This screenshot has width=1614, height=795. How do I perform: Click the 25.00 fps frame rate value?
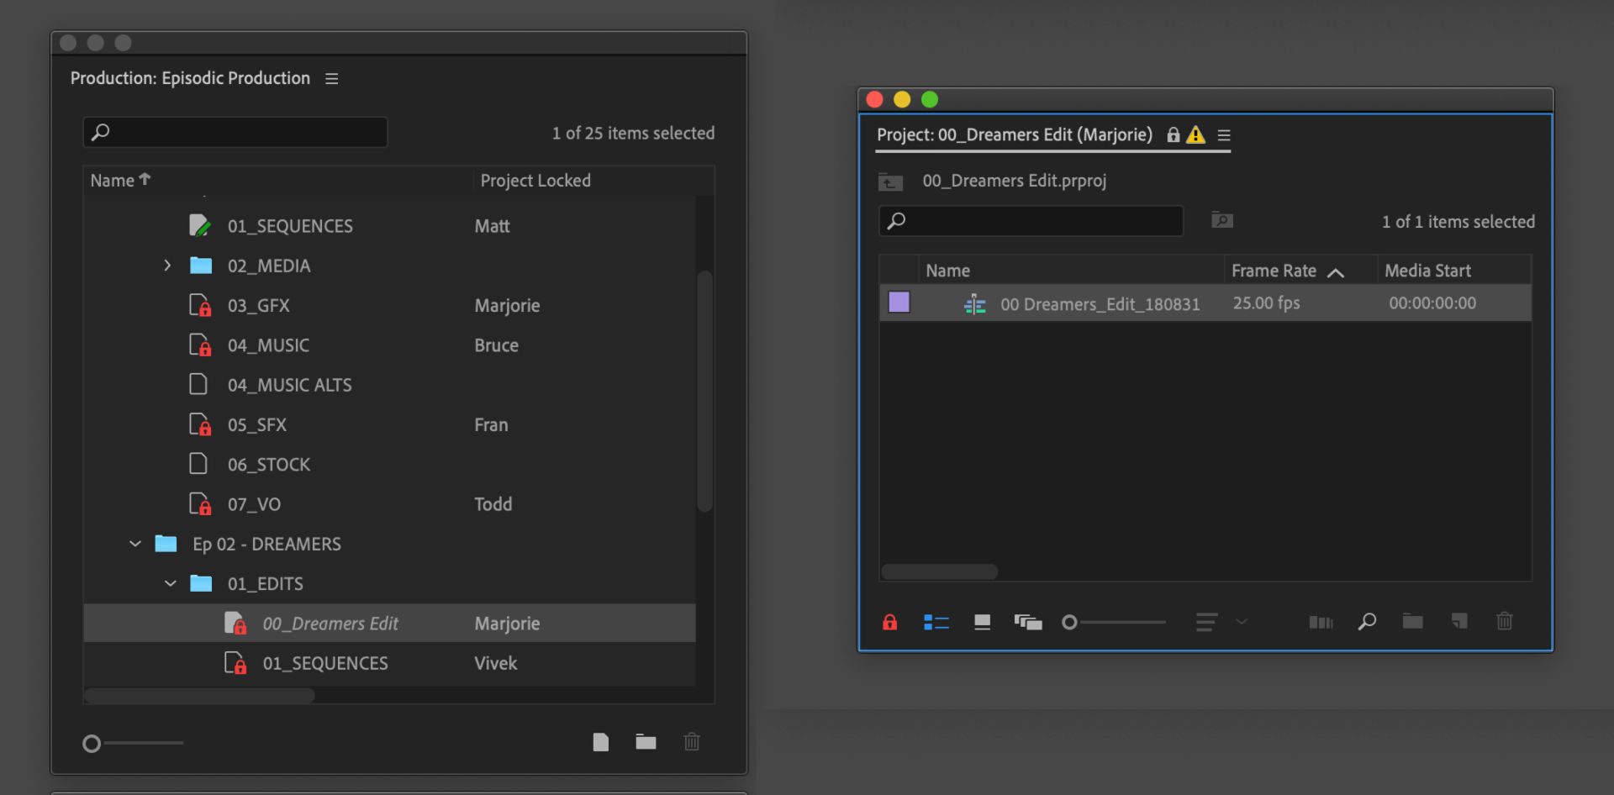tap(1266, 303)
